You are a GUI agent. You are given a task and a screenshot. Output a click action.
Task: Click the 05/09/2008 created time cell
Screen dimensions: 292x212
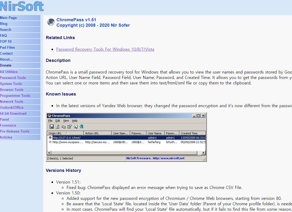(193, 142)
